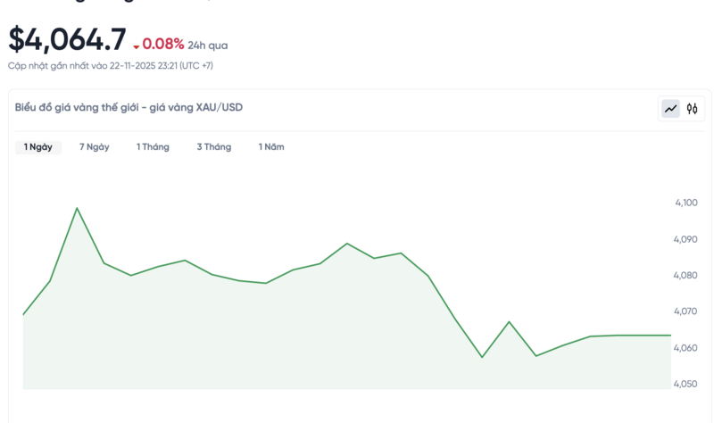714x423 pixels.
Task: Select the 7 Ngày time range
Action: 94,147
